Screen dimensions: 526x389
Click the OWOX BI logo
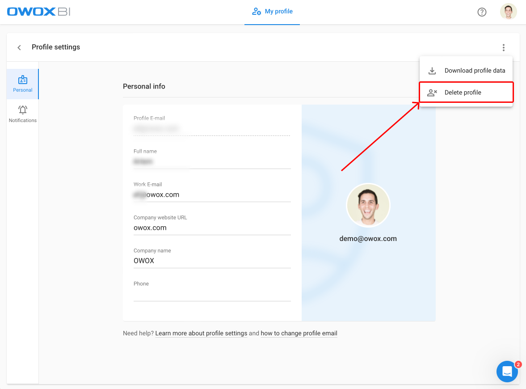tap(38, 12)
